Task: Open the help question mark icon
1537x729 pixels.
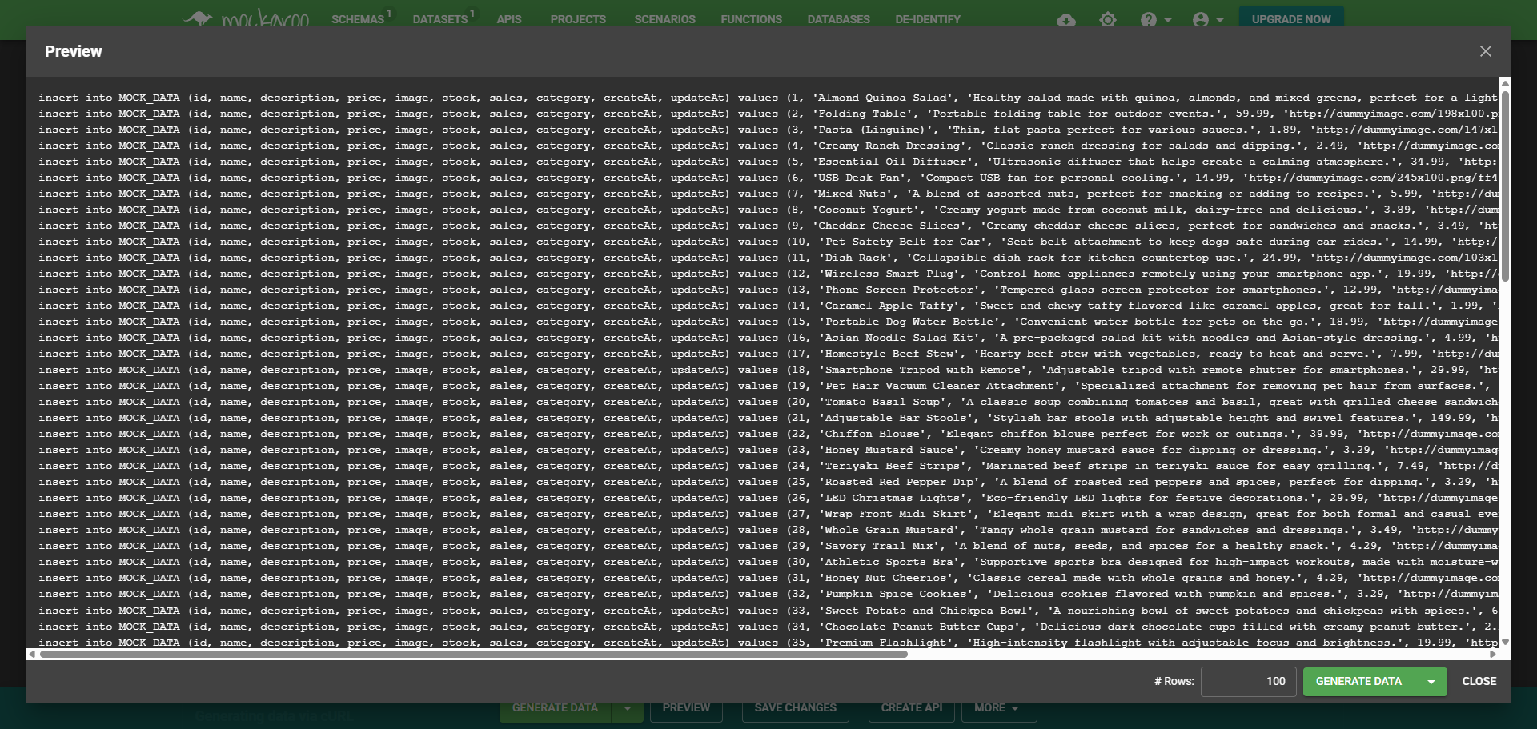Action: pos(1149,19)
